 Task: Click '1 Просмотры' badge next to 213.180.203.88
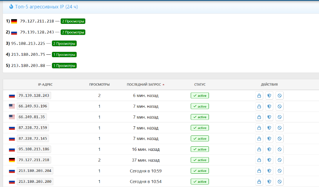pos(64,66)
